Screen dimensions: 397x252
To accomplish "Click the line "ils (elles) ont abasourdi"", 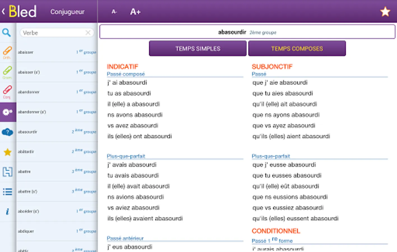I will point(139,136).
